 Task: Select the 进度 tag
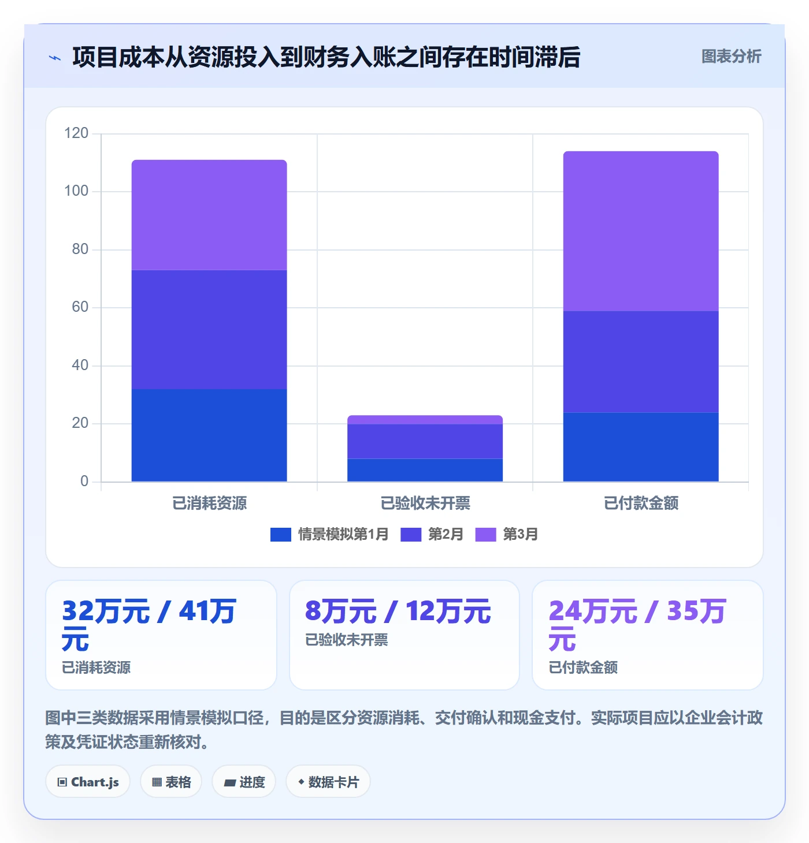[244, 782]
